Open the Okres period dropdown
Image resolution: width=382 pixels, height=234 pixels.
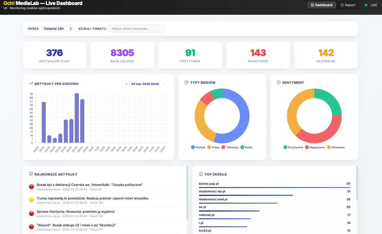point(57,29)
